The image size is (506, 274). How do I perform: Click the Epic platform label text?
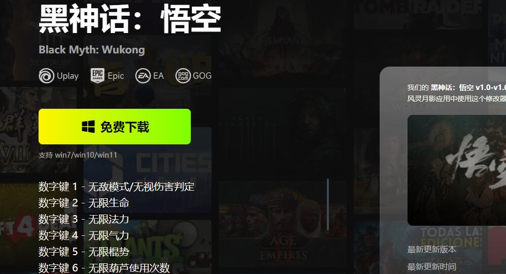coord(116,76)
